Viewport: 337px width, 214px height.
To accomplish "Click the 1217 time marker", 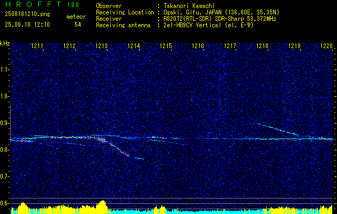I will tap(230, 45).
